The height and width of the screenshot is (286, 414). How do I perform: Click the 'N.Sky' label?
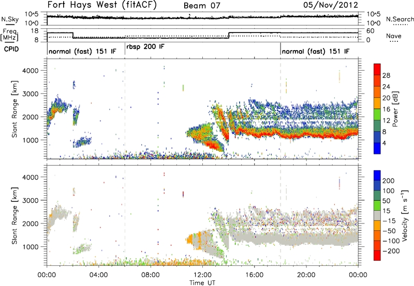pyautogui.click(x=10, y=19)
